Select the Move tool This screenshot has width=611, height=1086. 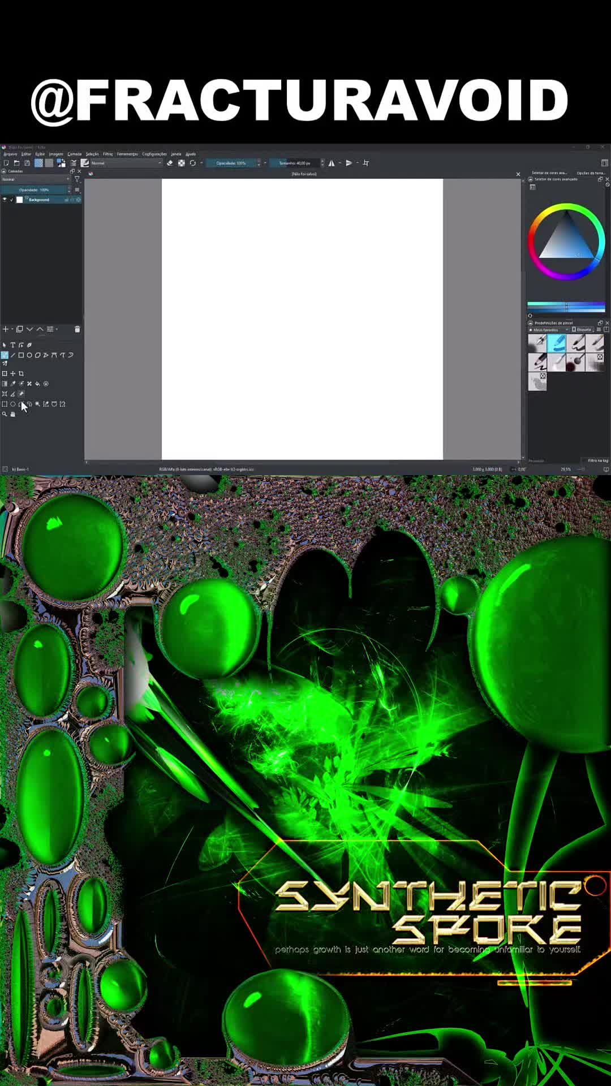coord(12,373)
